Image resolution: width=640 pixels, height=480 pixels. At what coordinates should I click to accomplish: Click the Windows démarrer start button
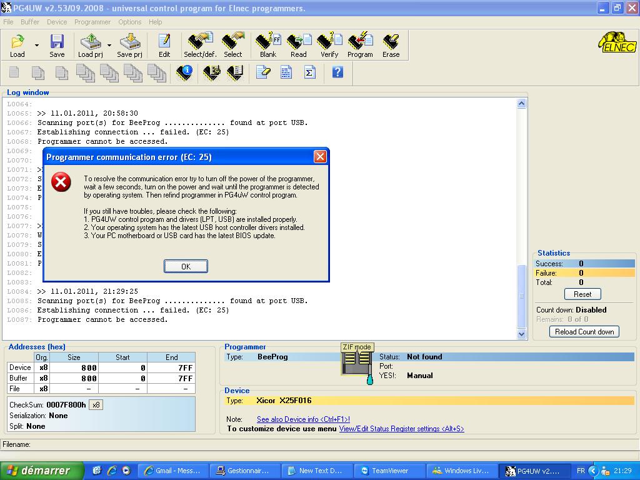coord(41,471)
